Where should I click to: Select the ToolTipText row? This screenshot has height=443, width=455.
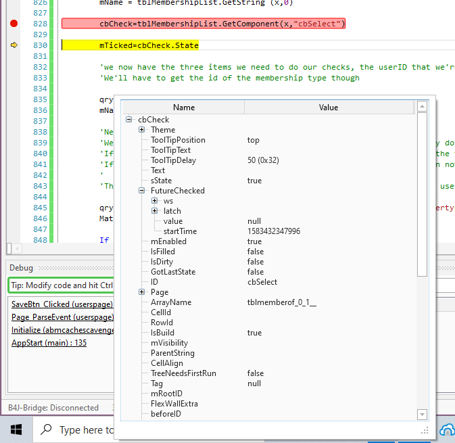point(268,150)
